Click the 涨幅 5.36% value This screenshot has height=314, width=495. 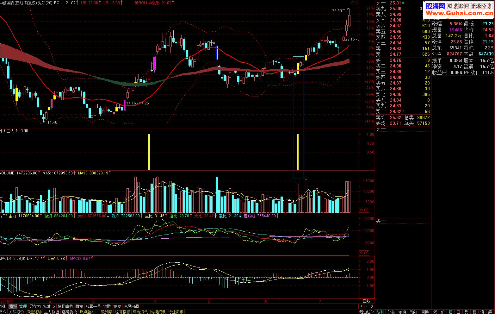(x=456, y=24)
